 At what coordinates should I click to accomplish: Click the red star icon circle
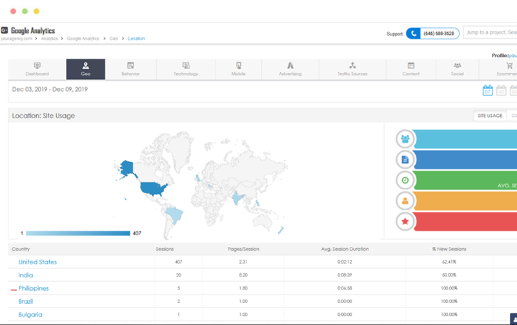click(x=405, y=221)
